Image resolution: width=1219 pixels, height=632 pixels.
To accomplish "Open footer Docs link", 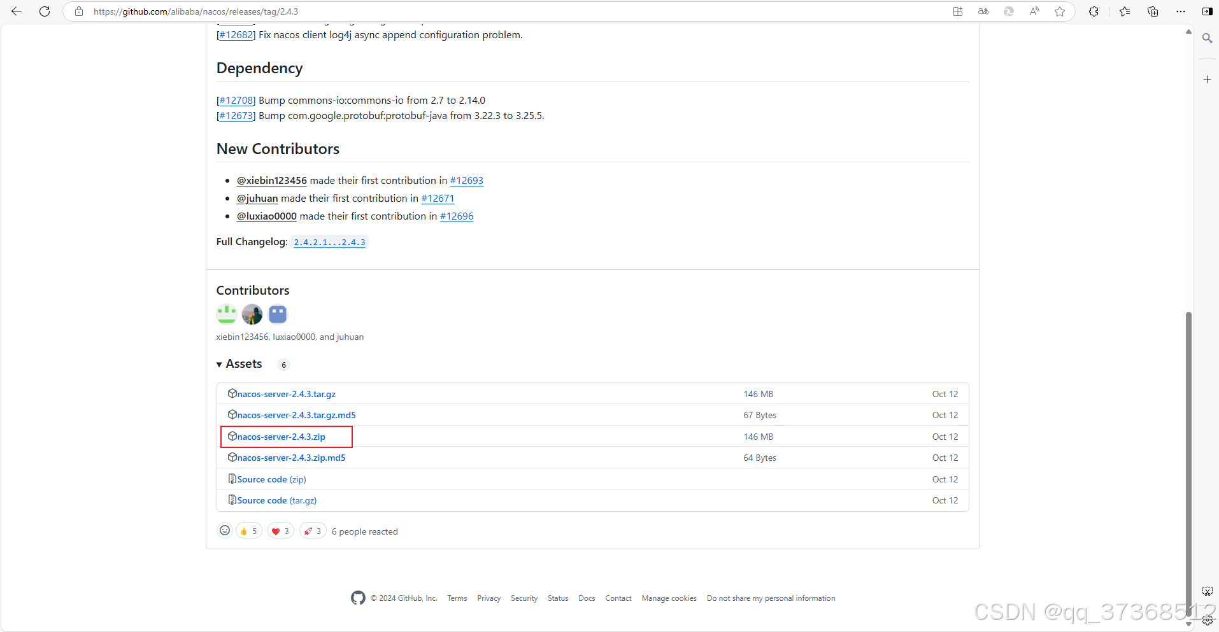I will [587, 598].
